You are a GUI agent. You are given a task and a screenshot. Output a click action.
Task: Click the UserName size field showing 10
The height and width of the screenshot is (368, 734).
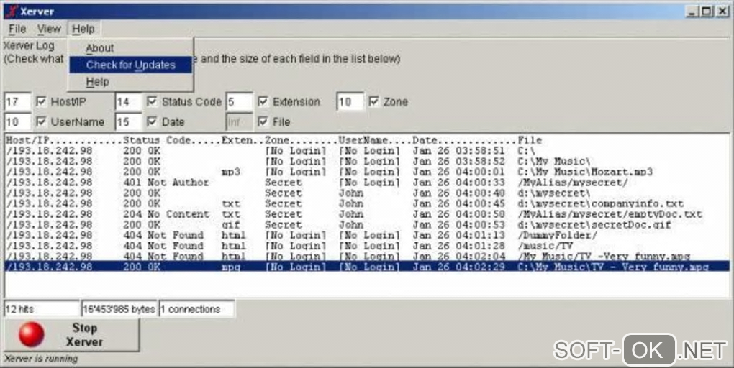[x=17, y=121]
